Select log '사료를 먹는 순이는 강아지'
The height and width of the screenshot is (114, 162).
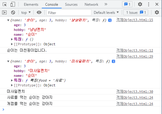click(30, 97)
